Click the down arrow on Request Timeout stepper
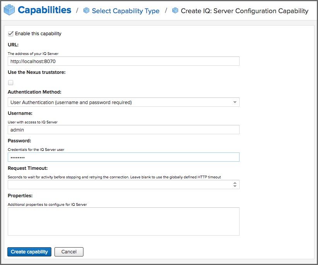 [x=235, y=186]
